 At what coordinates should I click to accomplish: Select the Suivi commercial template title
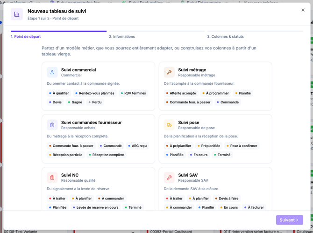pos(78,70)
